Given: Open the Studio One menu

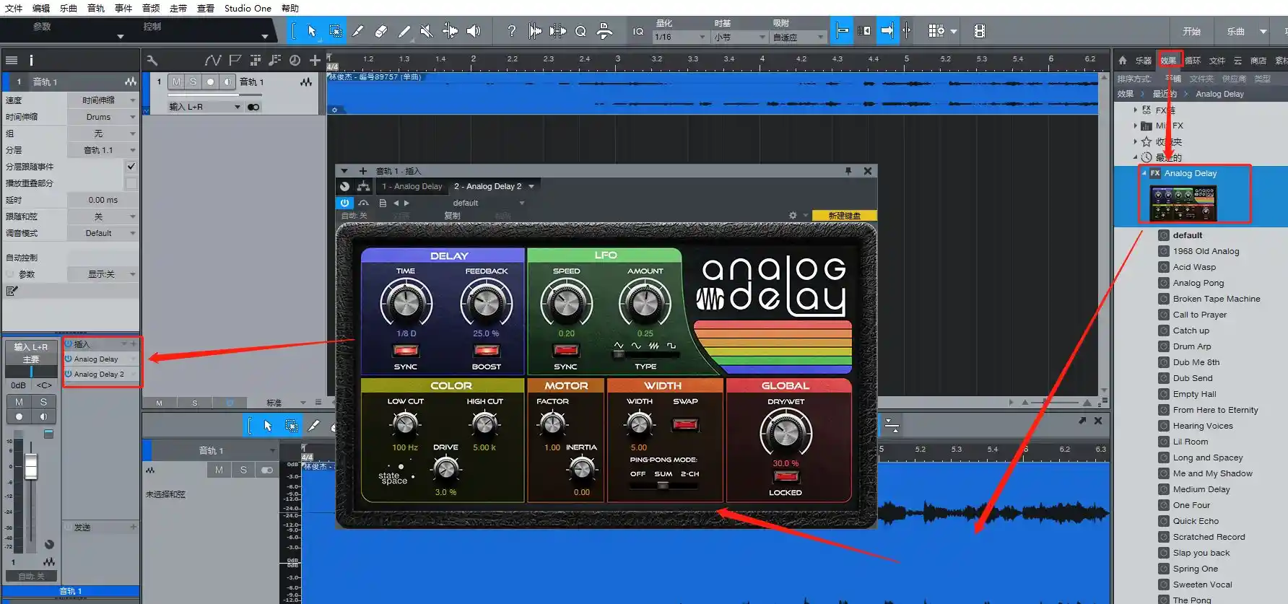Looking at the screenshot, I should 248,8.
